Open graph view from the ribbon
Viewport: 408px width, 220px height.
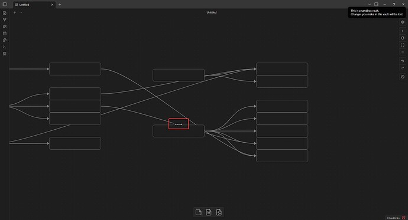4,19
